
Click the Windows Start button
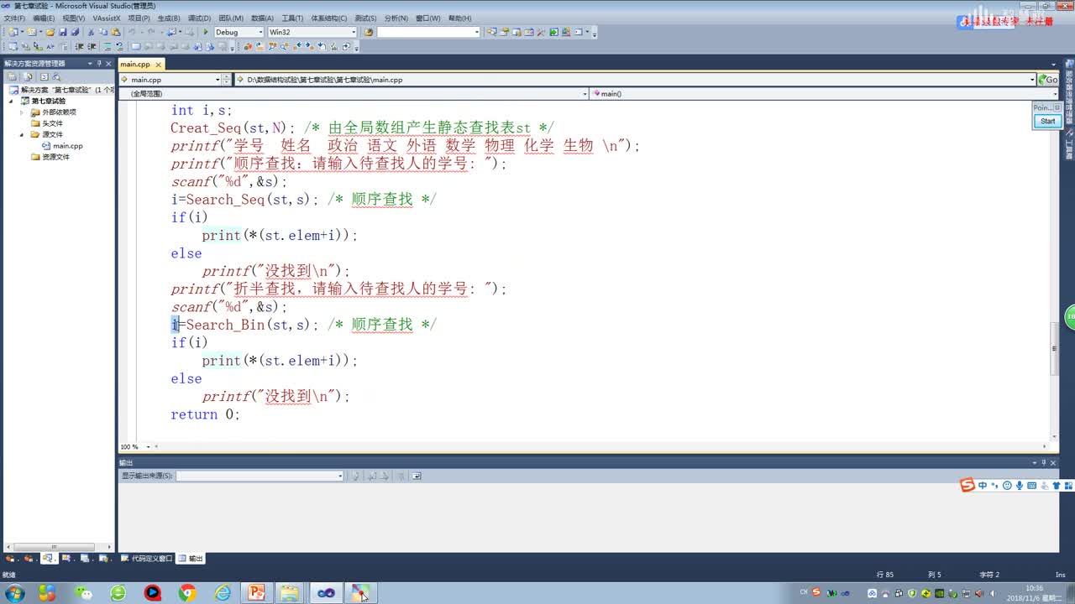[14, 593]
